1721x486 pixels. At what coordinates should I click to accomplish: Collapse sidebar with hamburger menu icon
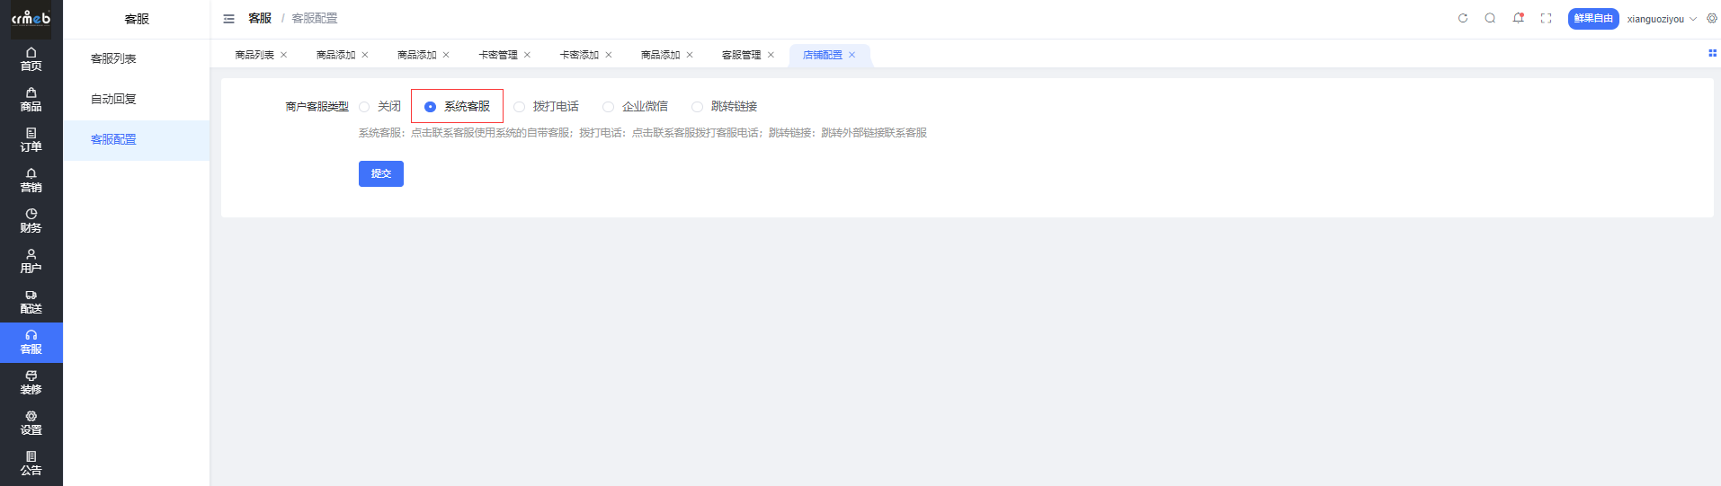[x=228, y=19]
